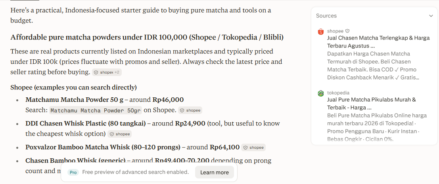Screen dimensions: 439x184
Task: Open the 'shopee +2' citation chip
Action: 107,72
